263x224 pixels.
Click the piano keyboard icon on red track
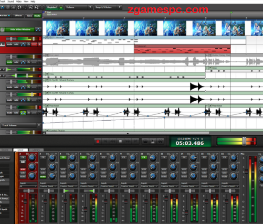pyautogui.click(x=3, y=45)
